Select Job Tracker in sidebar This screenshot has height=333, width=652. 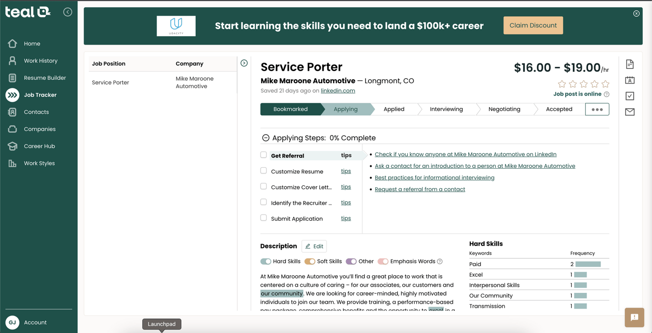click(x=40, y=95)
